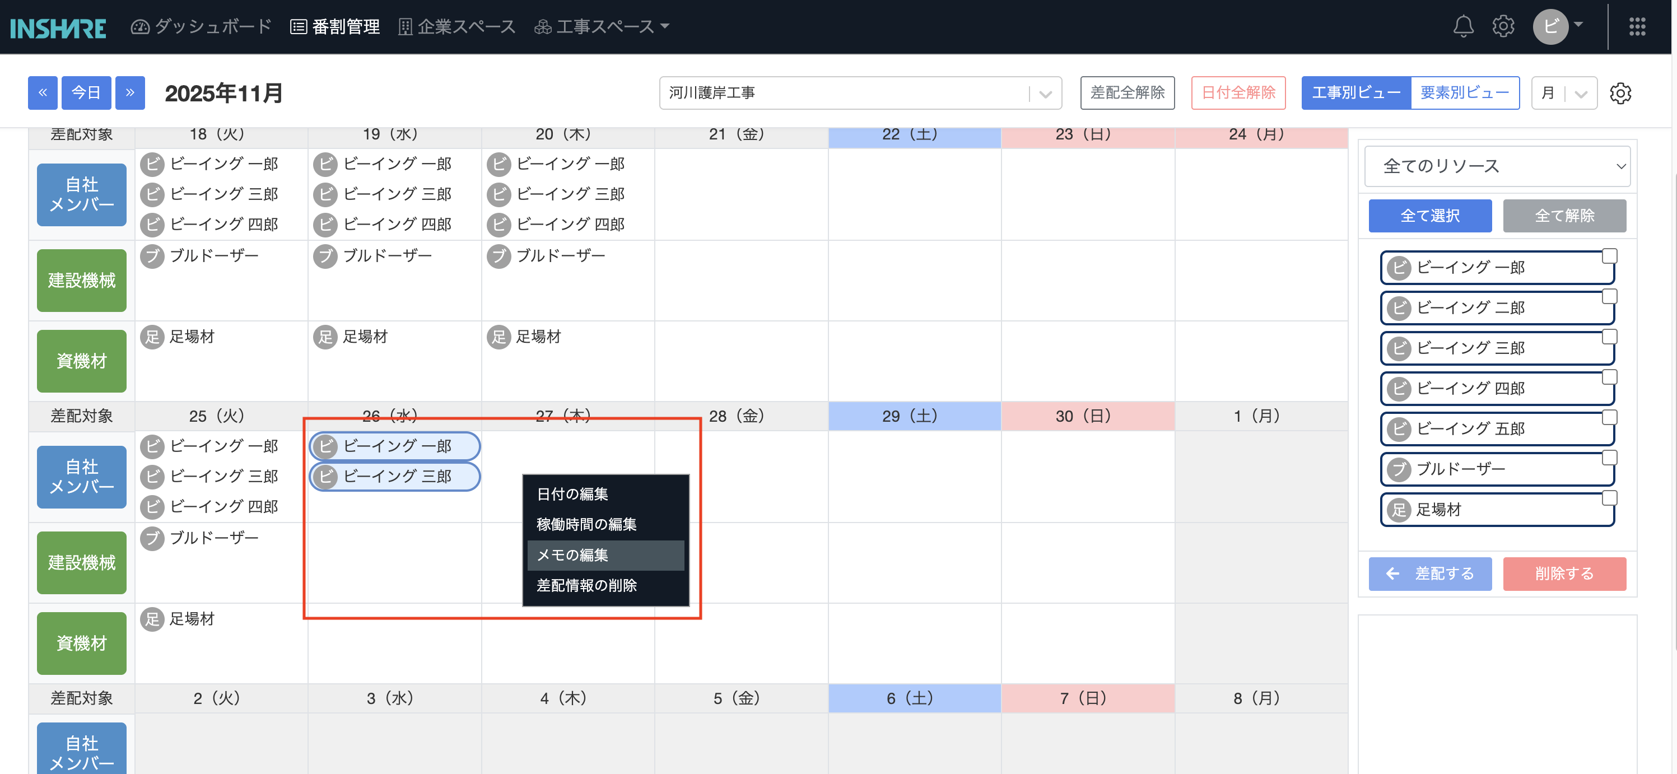Click 足場材 icon on 20 (木)
Screen dimensions: 1677x774
(x=499, y=337)
